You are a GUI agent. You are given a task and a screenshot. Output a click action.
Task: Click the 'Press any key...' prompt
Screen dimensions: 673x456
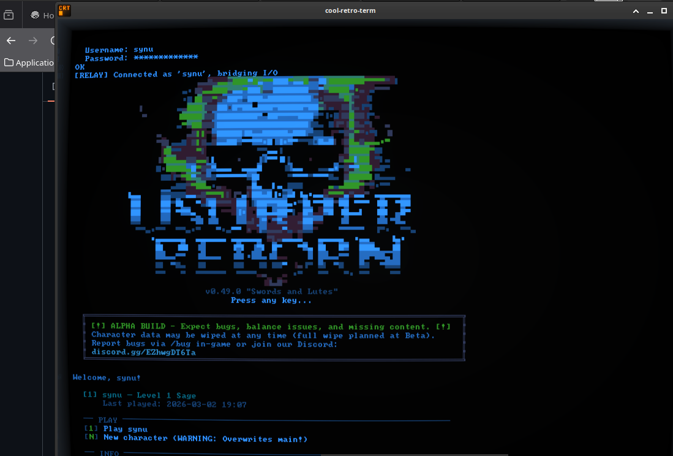pyautogui.click(x=271, y=300)
